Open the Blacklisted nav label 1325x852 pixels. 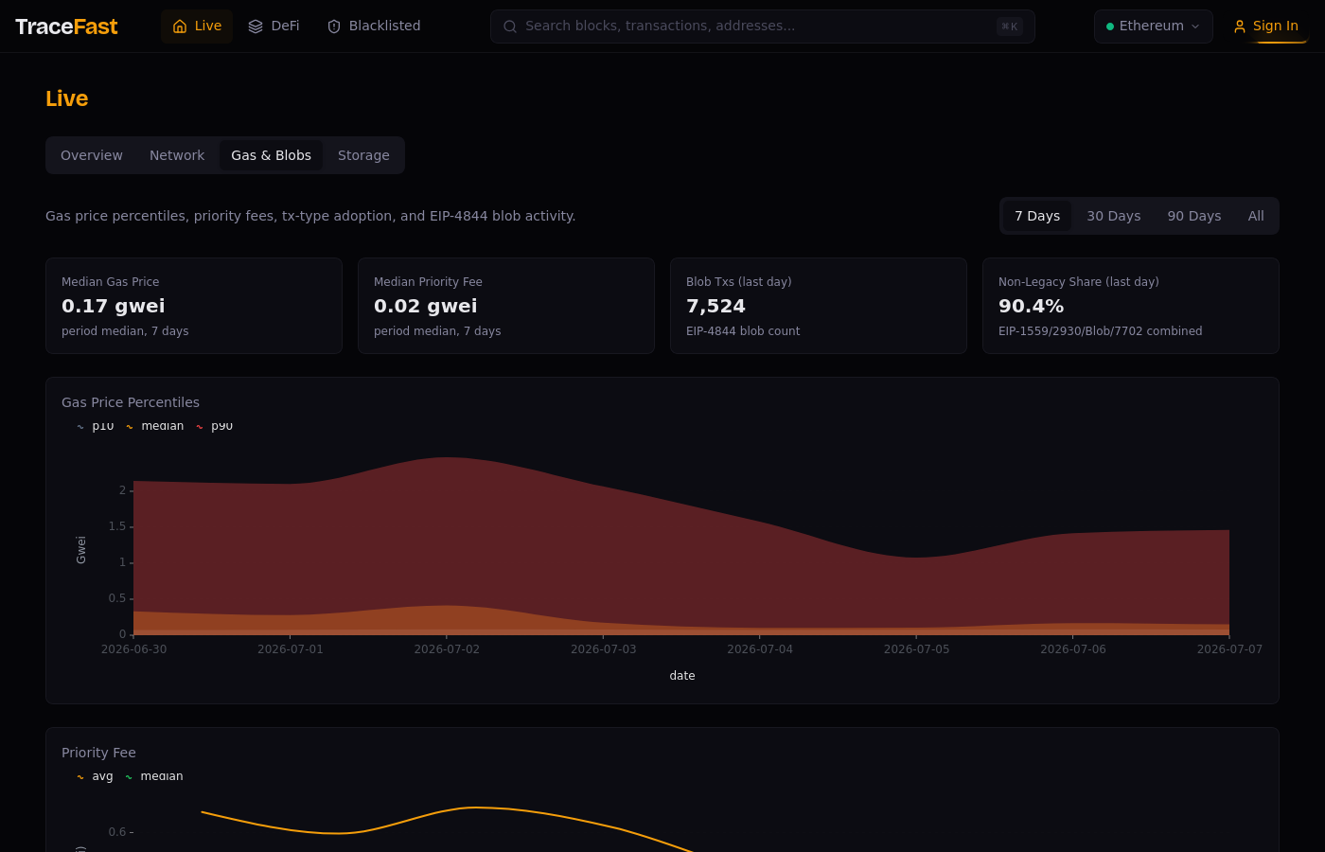384,26
